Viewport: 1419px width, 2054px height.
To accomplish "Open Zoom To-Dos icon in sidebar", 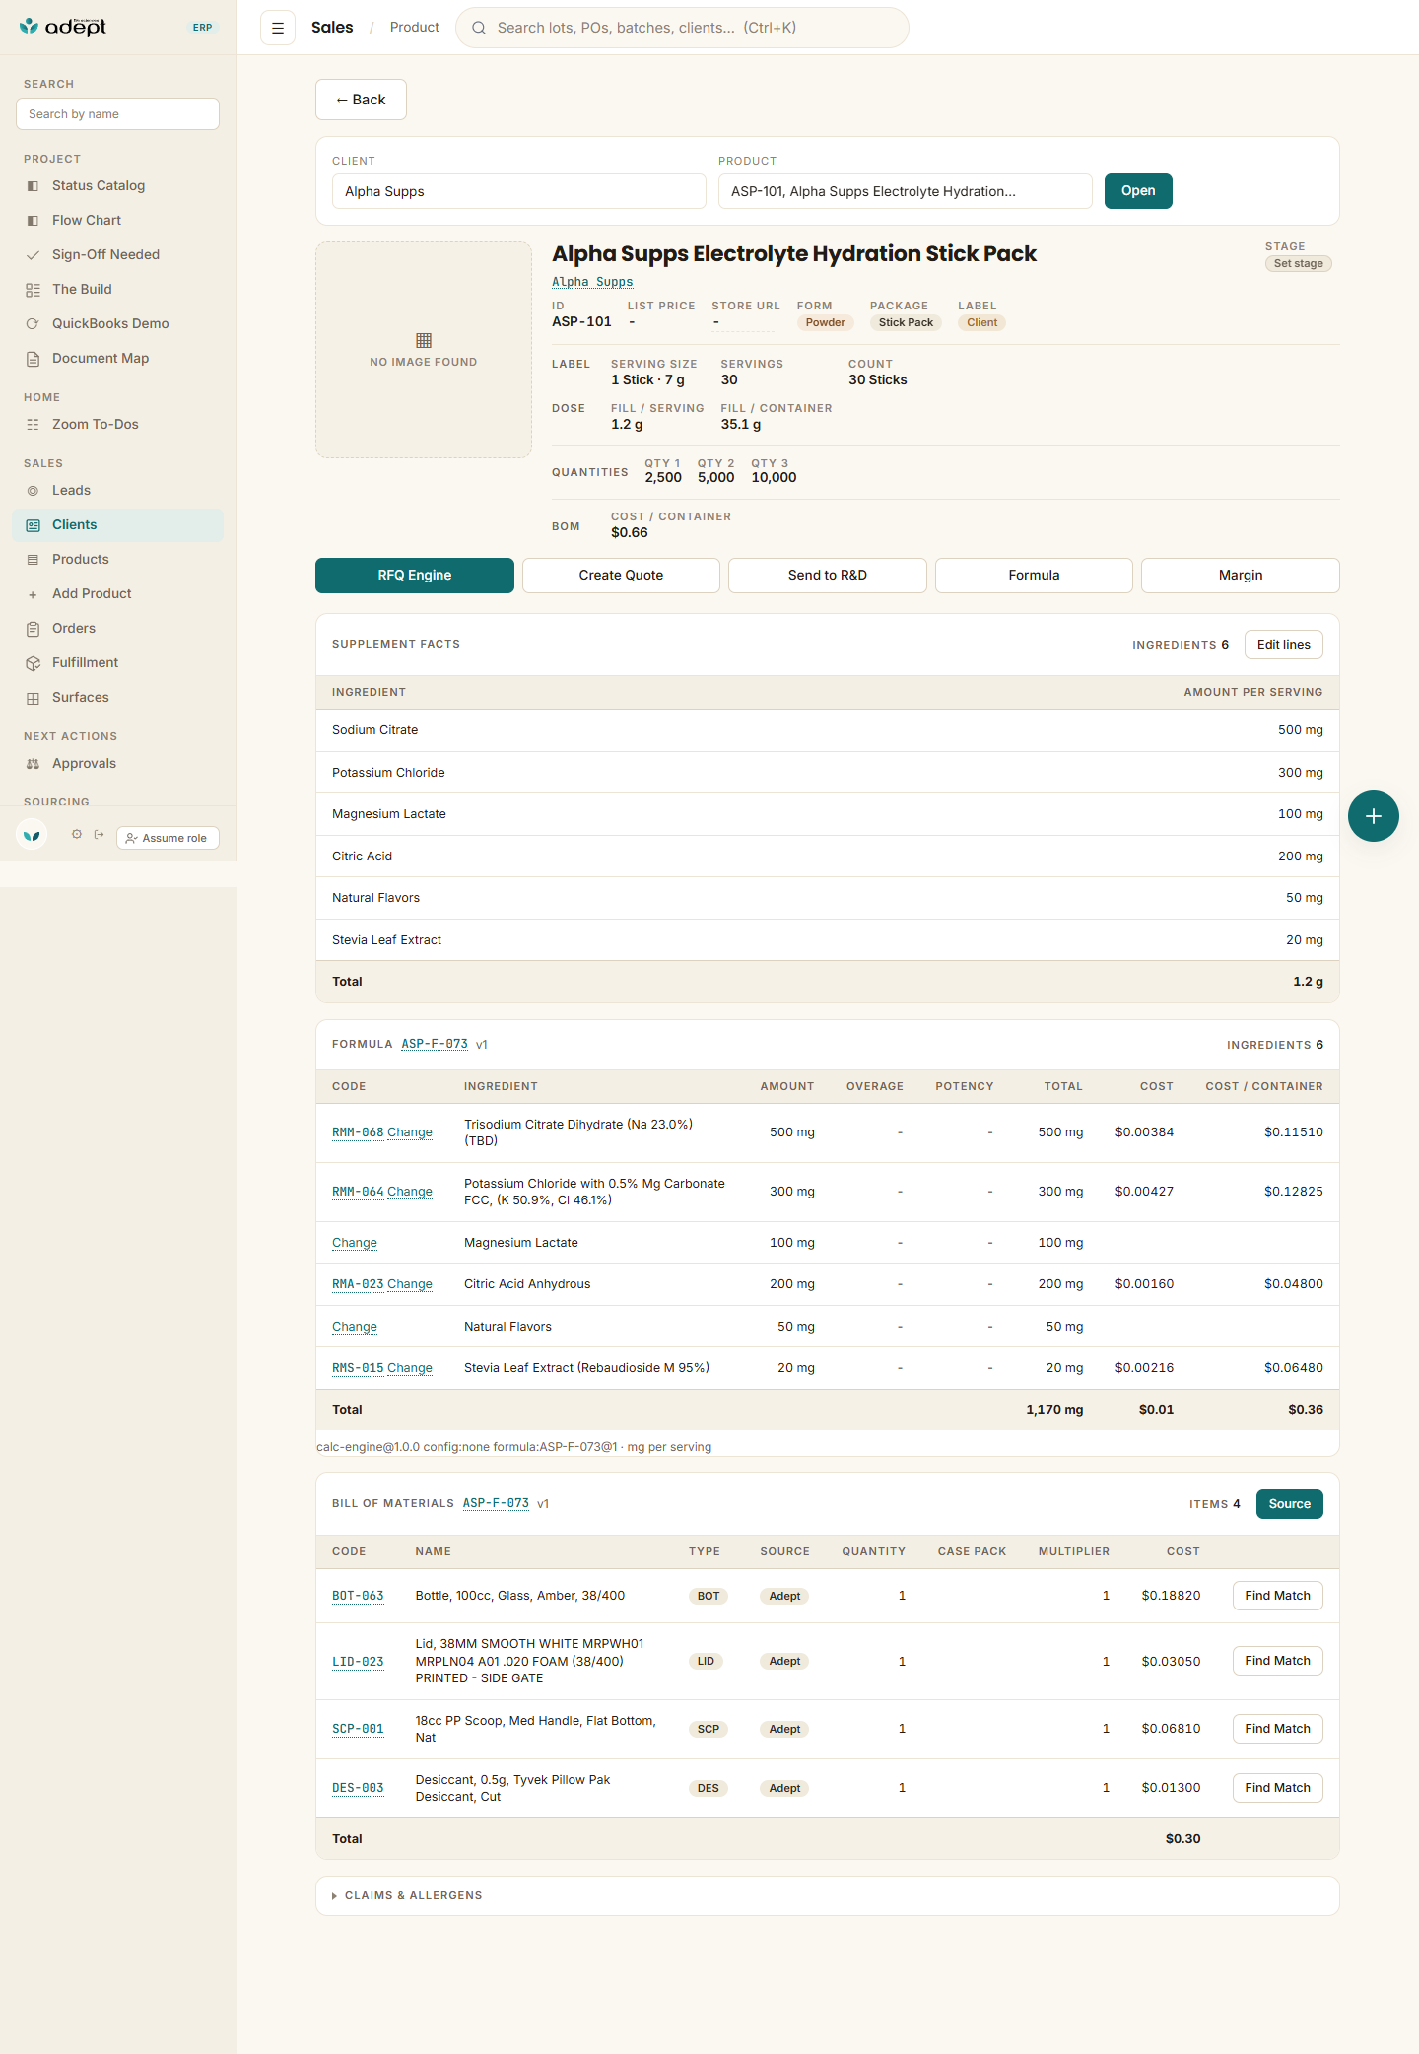I will tap(33, 425).
